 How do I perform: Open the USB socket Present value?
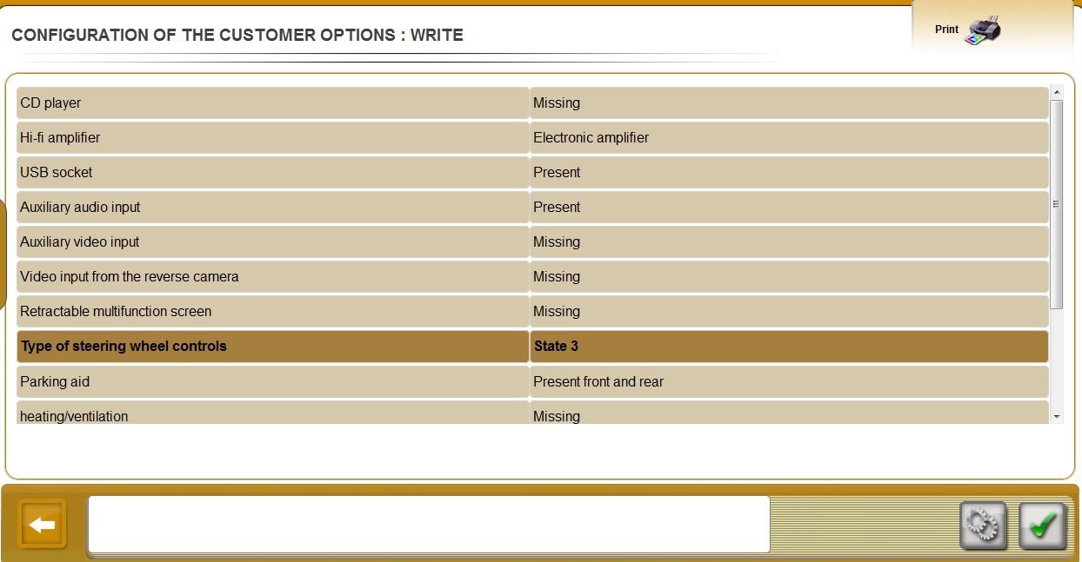[x=789, y=172]
